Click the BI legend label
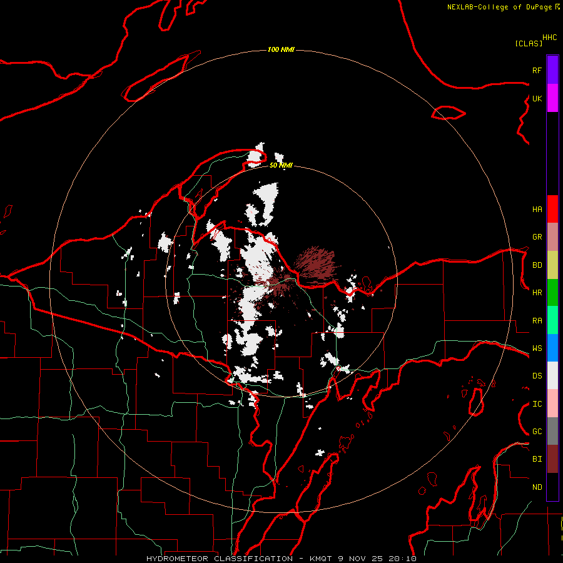Viewport: 563px width, 563px height. (x=537, y=459)
